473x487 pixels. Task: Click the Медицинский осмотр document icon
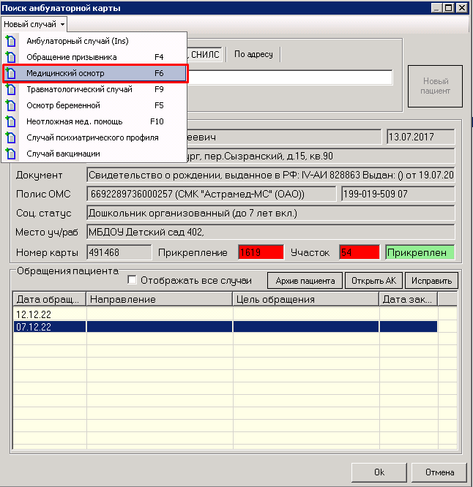coord(11,73)
